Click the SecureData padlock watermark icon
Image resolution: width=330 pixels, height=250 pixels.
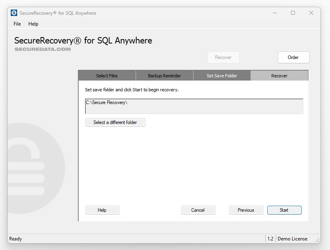(32, 167)
